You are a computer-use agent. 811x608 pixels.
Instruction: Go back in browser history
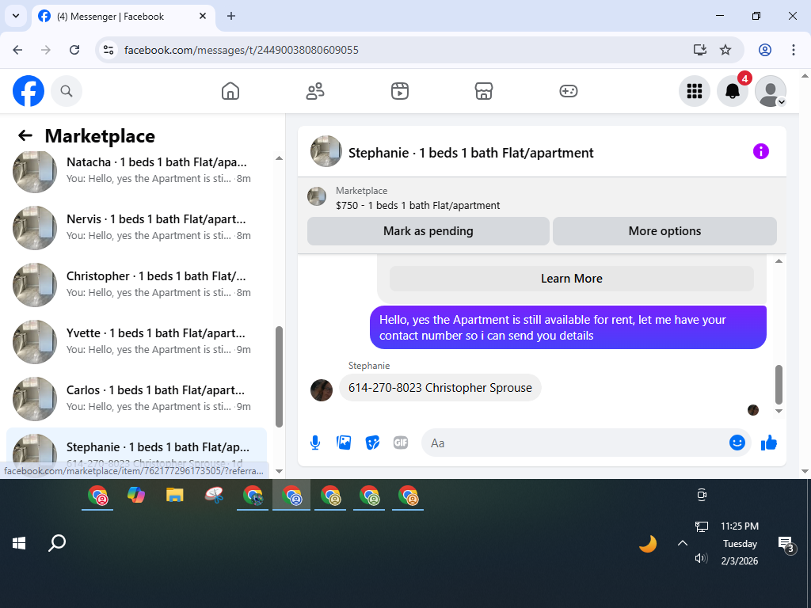tap(17, 50)
